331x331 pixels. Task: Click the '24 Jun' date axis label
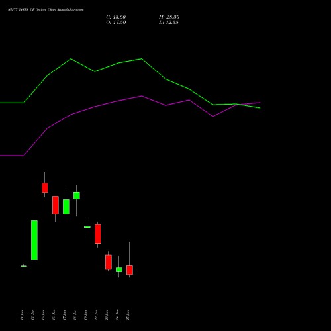(117, 315)
